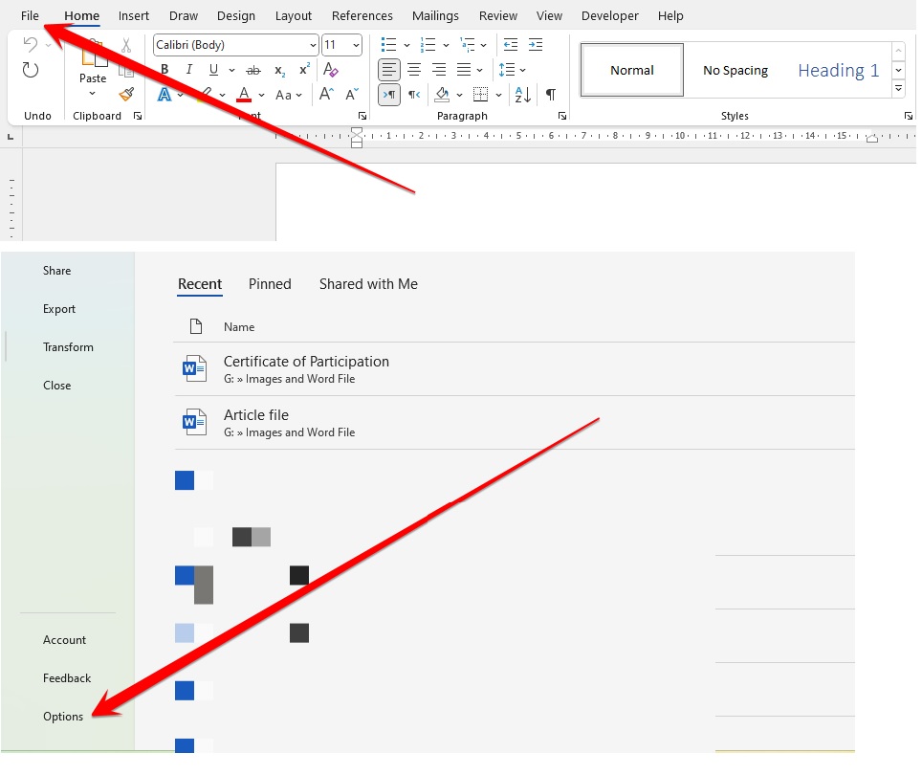
Task: Decrease font size with A-down icon
Action: (x=352, y=94)
